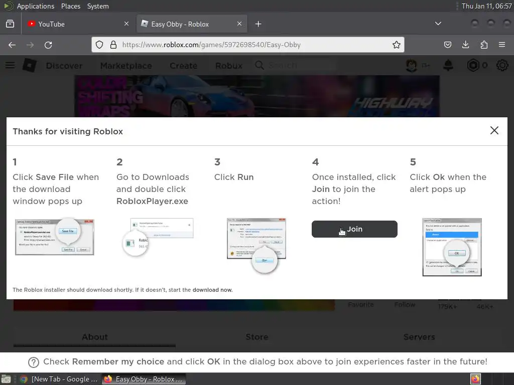Click the clock showing Thu Jan 11
Viewport: 514px width, 385px height.
coord(486,6)
